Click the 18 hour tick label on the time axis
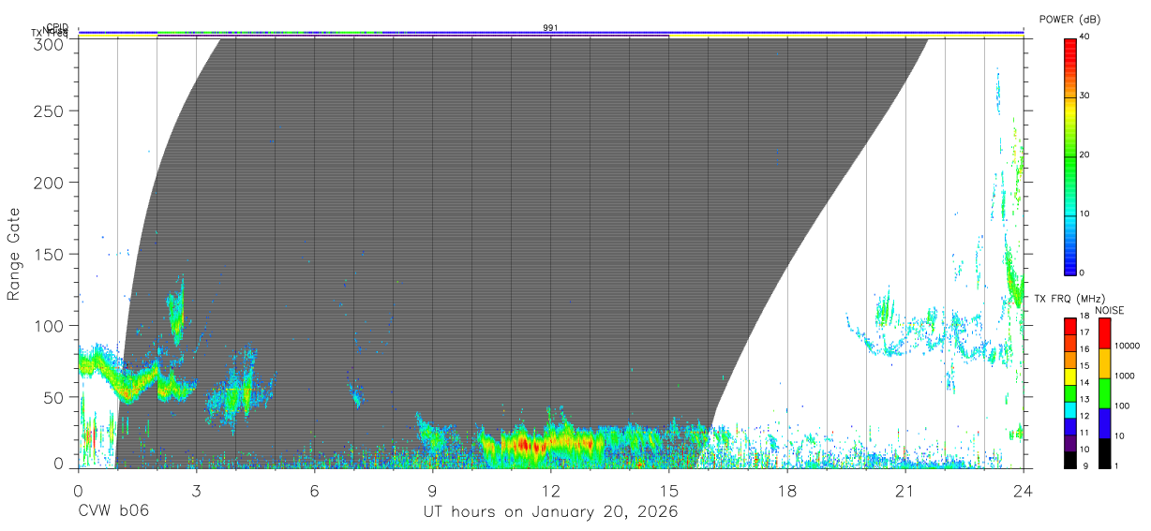This screenshot has height=531, width=1151. tap(786, 491)
